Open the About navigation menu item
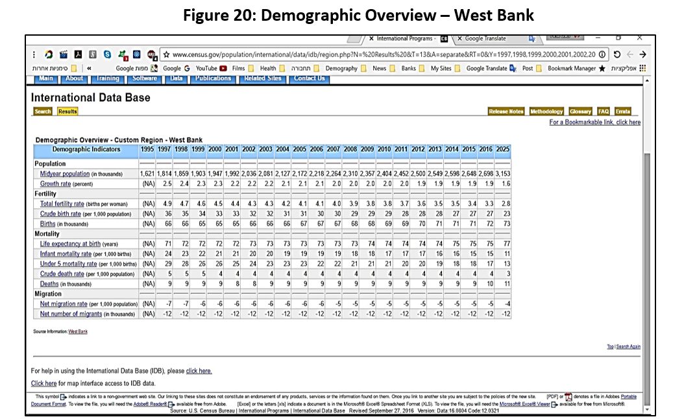Image resolution: width=684 pixels, height=419 pixels. [74, 79]
